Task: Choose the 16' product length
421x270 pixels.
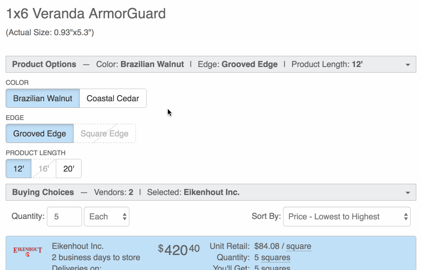Action: (44, 169)
